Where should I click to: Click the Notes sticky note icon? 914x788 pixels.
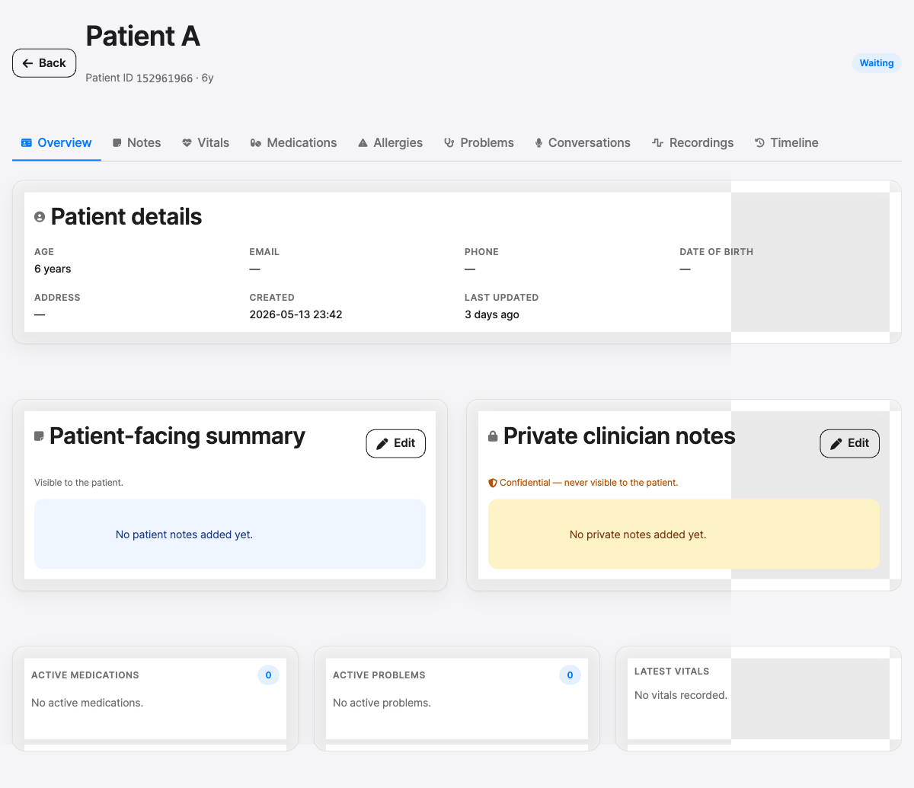coord(117,142)
